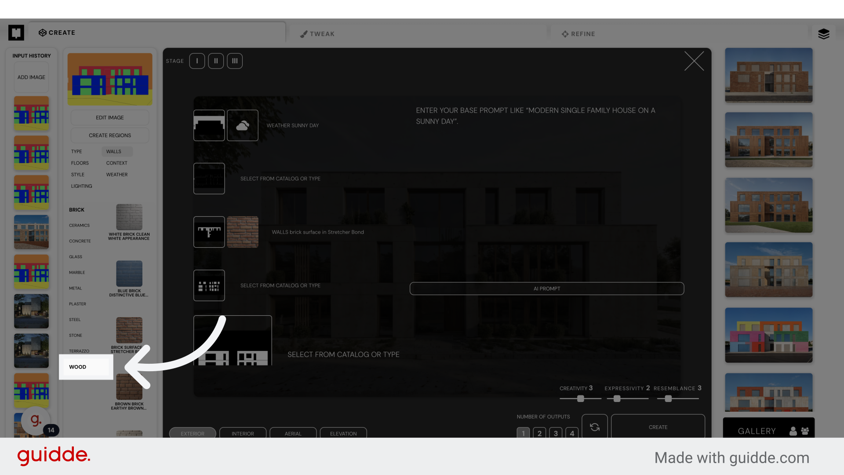Viewport: 844px width, 475px height.
Task: Select stage II button
Action: [x=216, y=61]
